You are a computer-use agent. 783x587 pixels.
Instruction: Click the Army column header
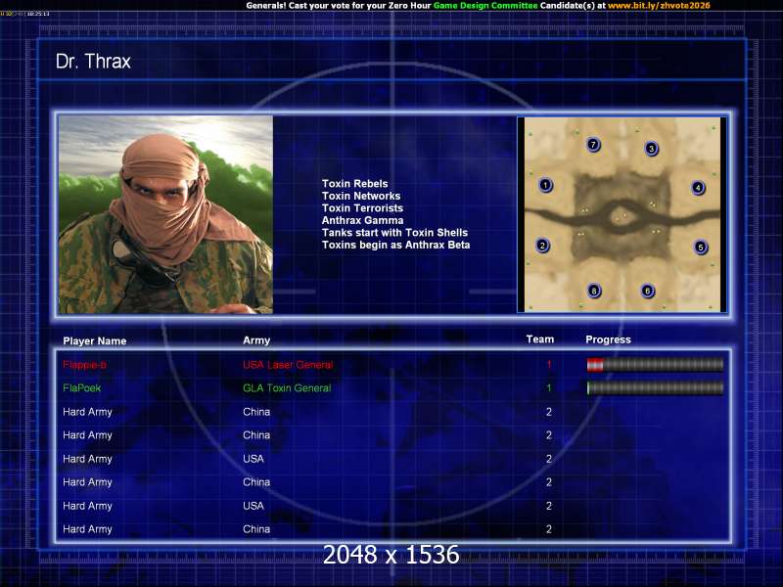tap(256, 340)
